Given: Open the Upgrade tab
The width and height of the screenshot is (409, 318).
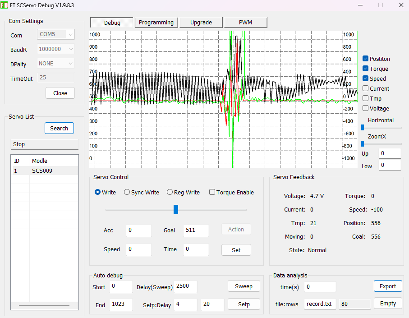Looking at the screenshot, I should pos(201,23).
